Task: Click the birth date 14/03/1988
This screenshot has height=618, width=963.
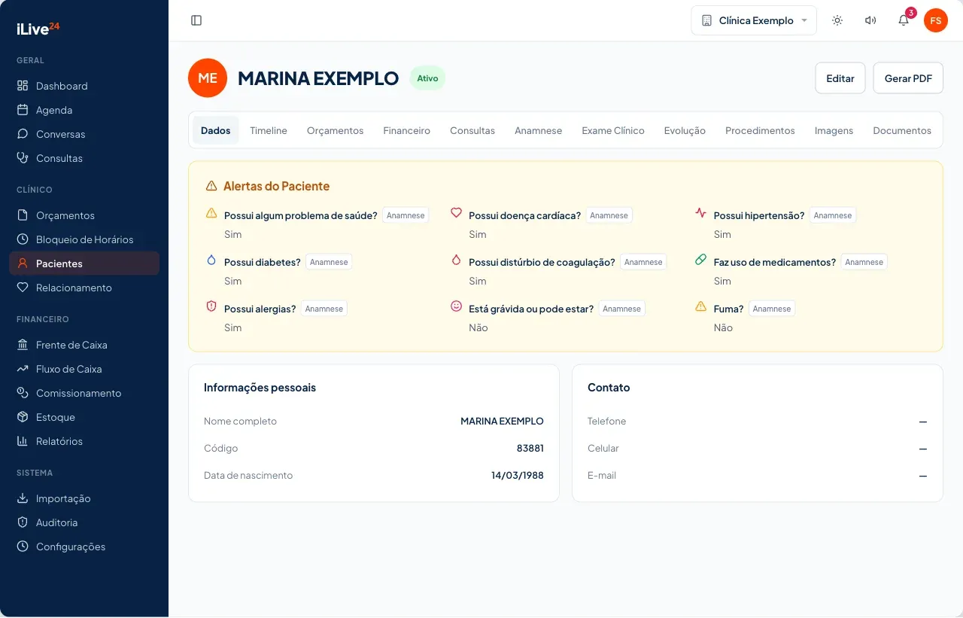Action: [518, 475]
